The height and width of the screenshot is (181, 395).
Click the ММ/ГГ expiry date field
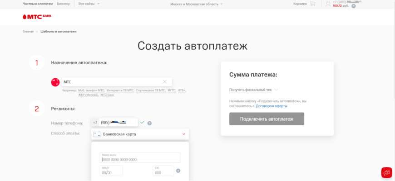pos(112,171)
